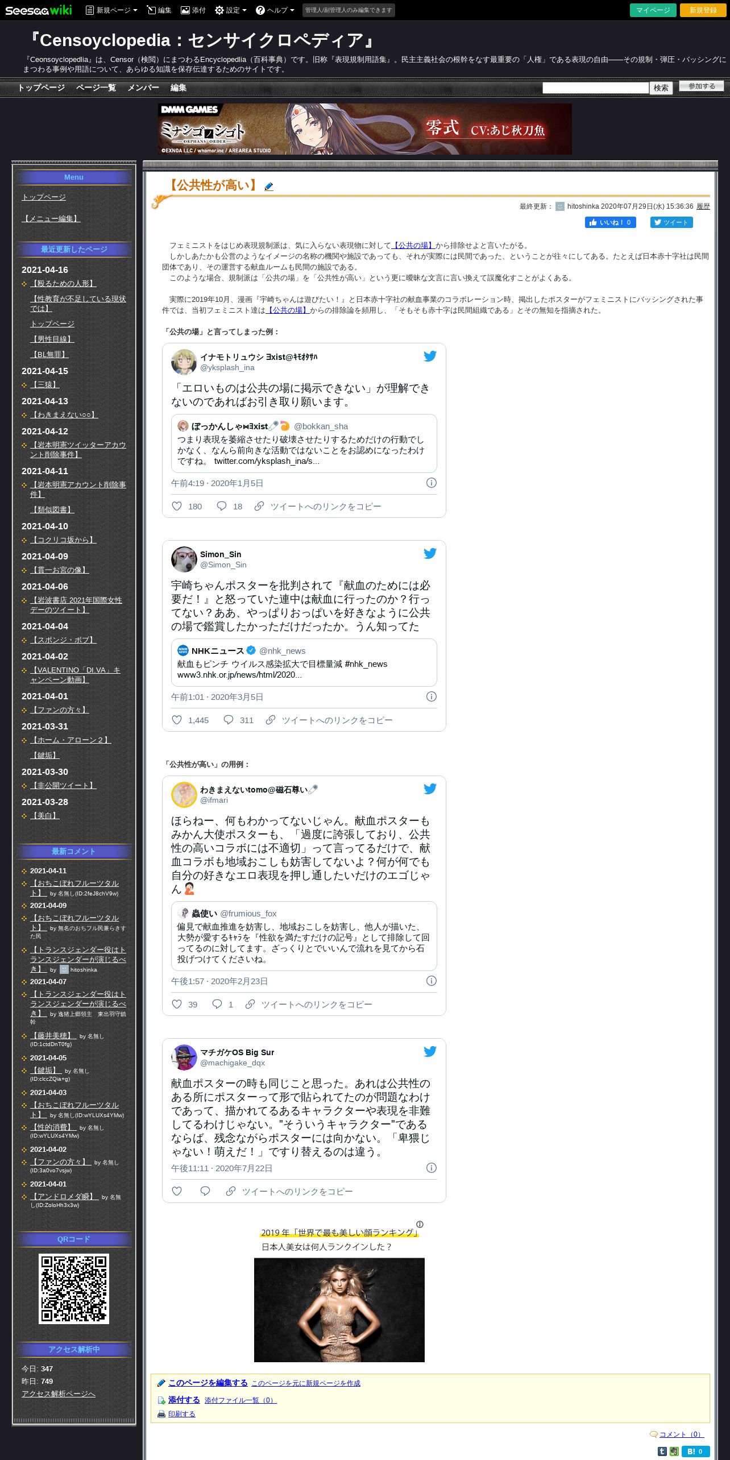Open the トップページ nav menu item

click(x=41, y=88)
